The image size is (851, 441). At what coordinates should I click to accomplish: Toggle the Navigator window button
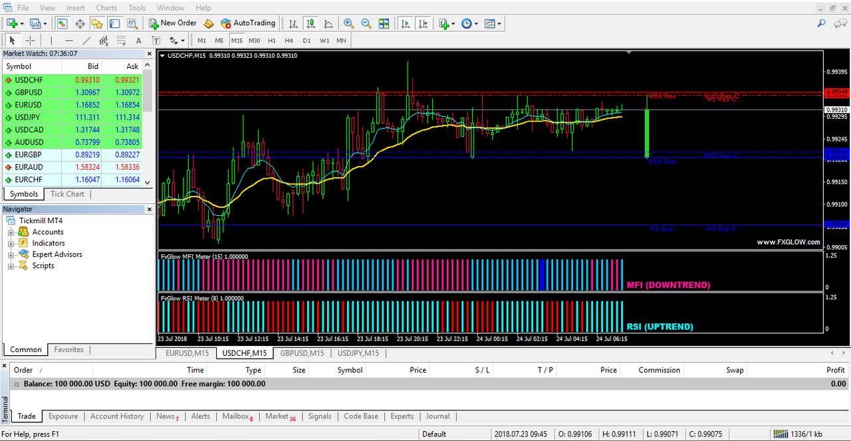(97, 23)
